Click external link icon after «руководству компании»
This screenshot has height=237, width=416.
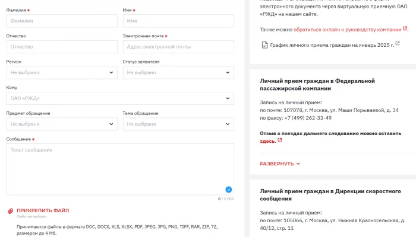(405, 28)
